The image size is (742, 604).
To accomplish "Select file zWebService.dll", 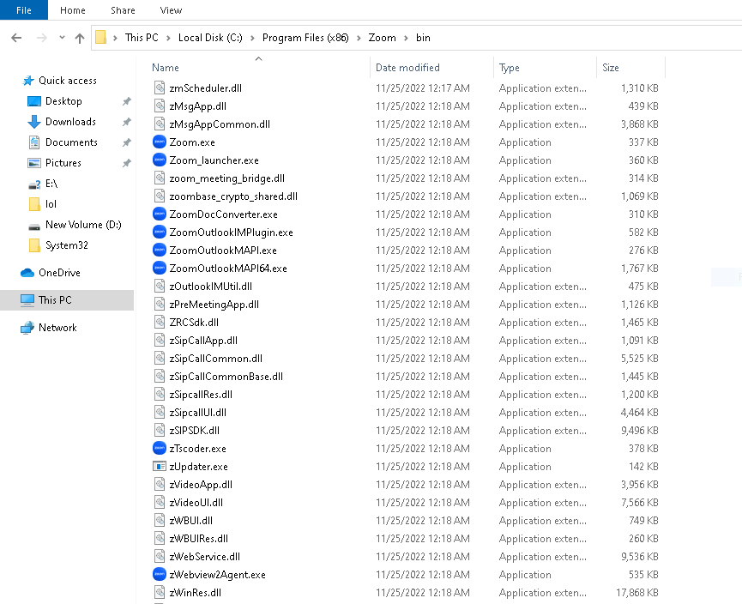I will pyautogui.click(x=204, y=556).
